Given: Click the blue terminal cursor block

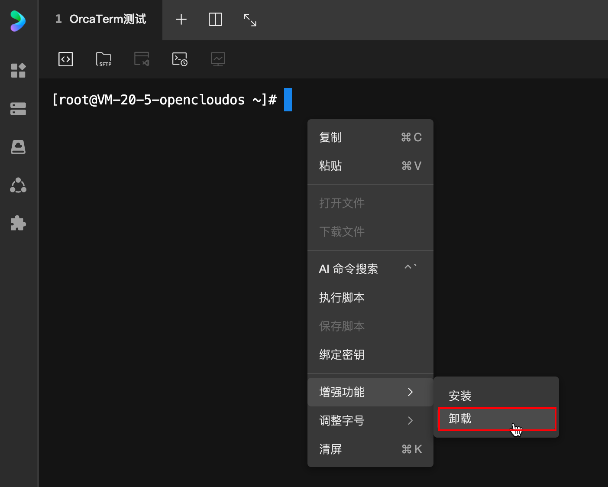Looking at the screenshot, I should [288, 100].
